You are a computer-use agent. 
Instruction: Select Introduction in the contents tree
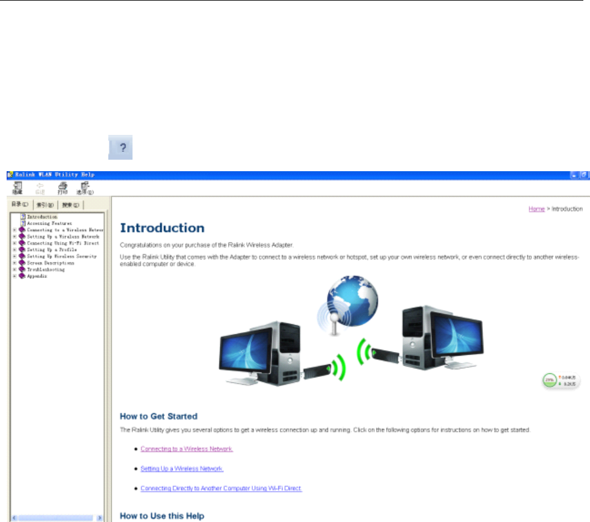42,217
